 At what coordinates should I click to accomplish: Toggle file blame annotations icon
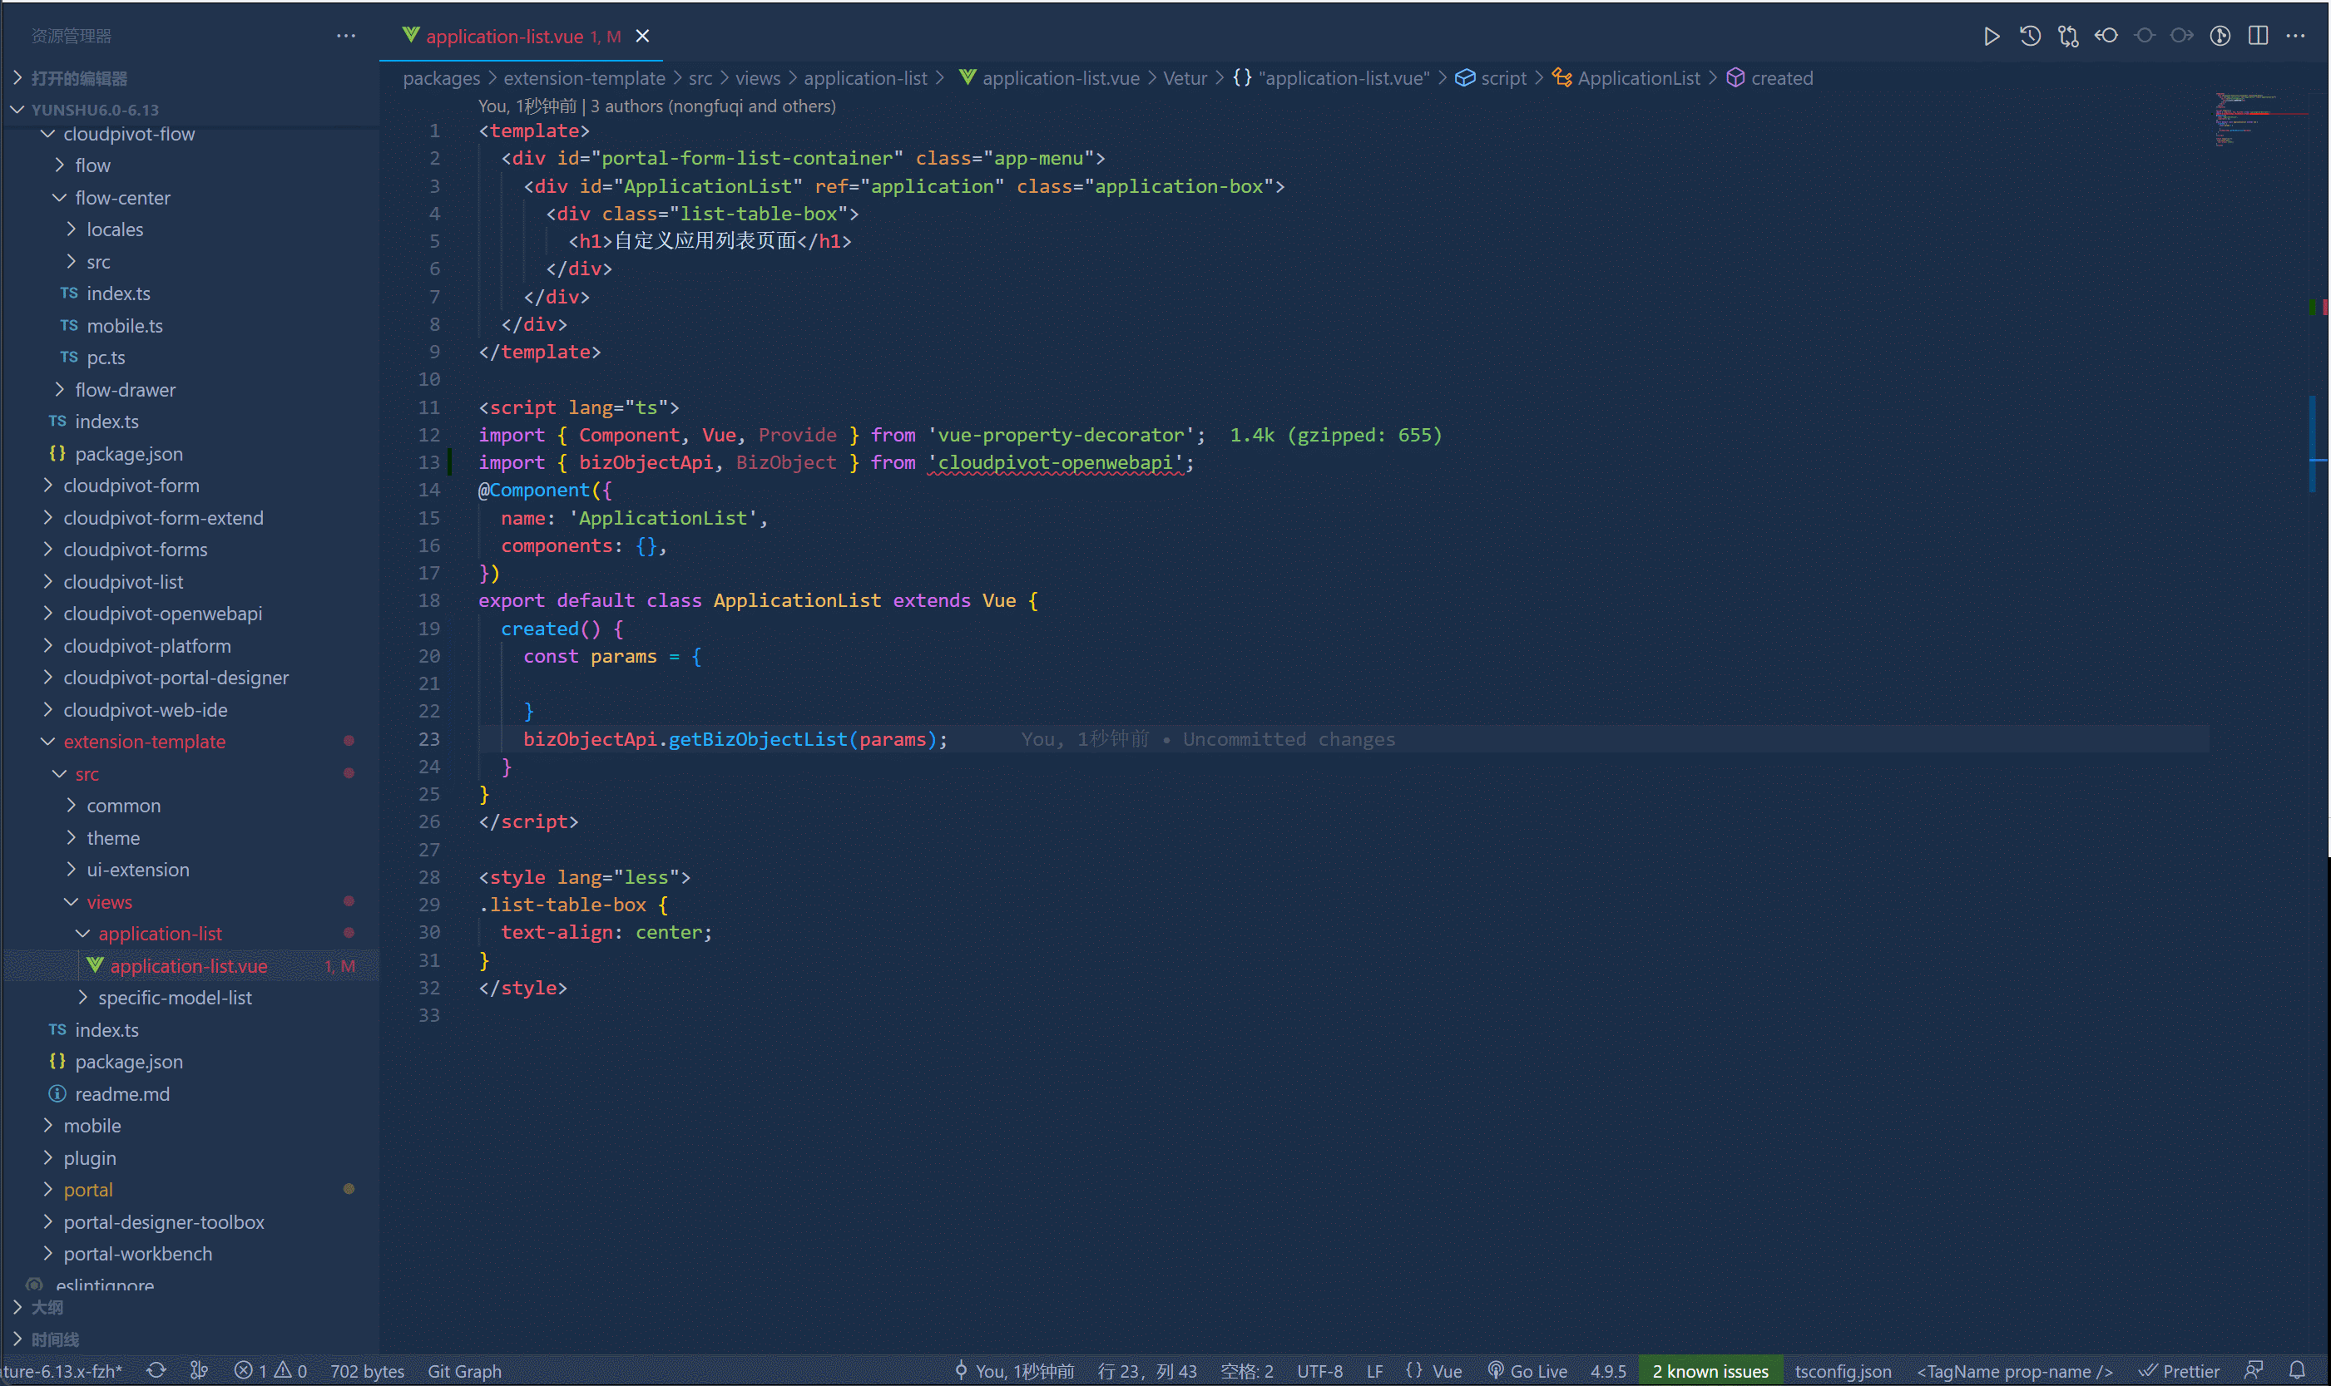2220,37
